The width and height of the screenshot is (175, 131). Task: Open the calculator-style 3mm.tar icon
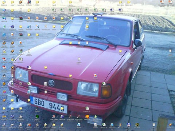tap(46, 84)
